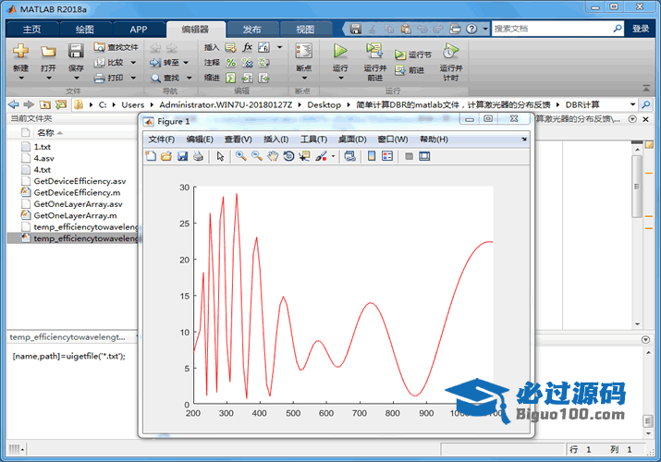This screenshot has height=462, width=661.
Task: Open Figure 1 Tools (工具) menu
Action: [x=313, y=140]
